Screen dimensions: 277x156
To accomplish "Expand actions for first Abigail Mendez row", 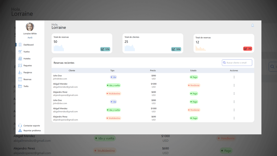I will (234, 85).
